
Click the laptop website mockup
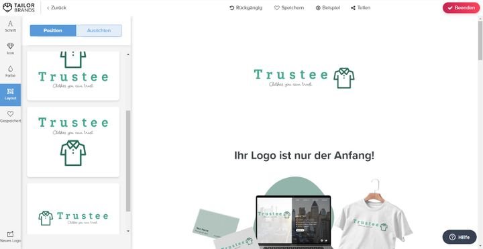[293, 222]
